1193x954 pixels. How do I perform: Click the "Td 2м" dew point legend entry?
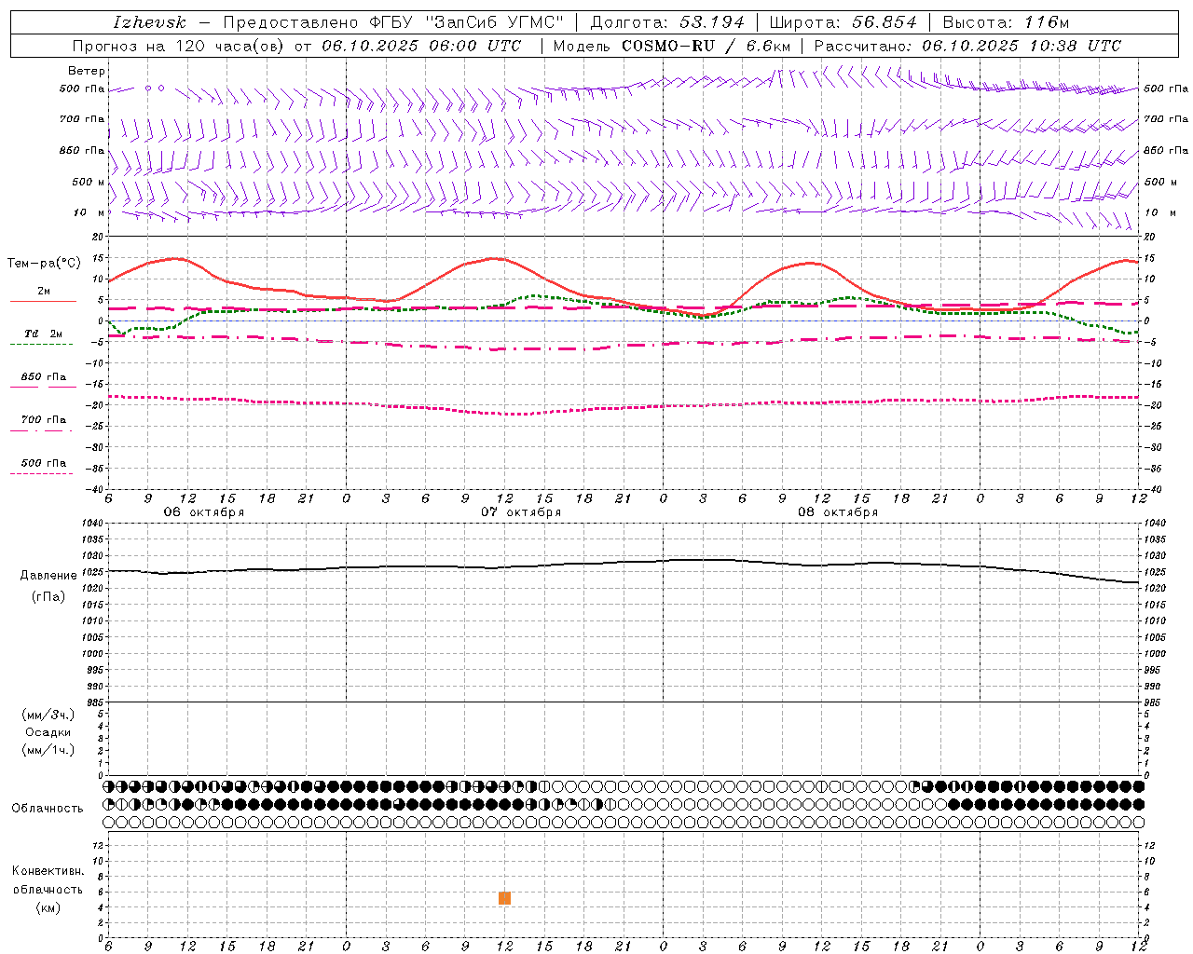pos(44,334)
